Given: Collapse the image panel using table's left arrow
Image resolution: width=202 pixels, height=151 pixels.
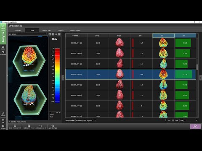Looking at the screenshot, I should (x=63, y=78).
